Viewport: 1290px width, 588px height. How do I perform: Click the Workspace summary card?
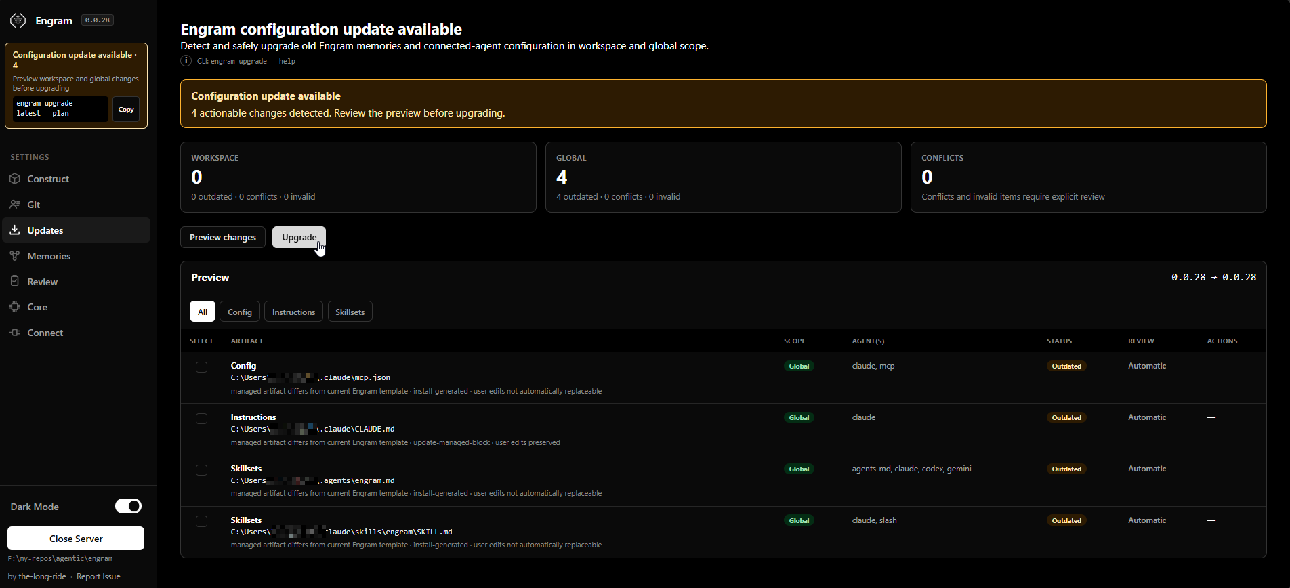coord(358,177)
